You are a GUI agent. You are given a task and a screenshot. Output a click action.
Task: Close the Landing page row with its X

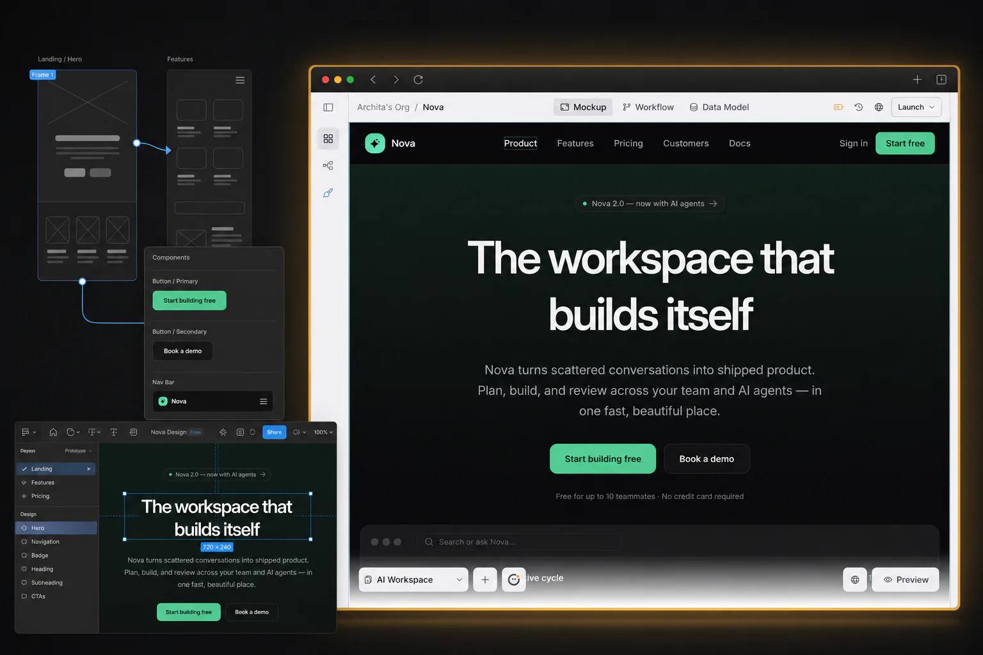click(89, 469)
